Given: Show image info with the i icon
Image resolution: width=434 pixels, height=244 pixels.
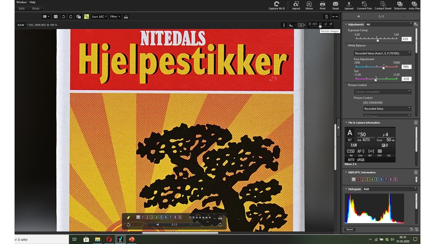Looking at the screenshot, I should tap(284, 25).
